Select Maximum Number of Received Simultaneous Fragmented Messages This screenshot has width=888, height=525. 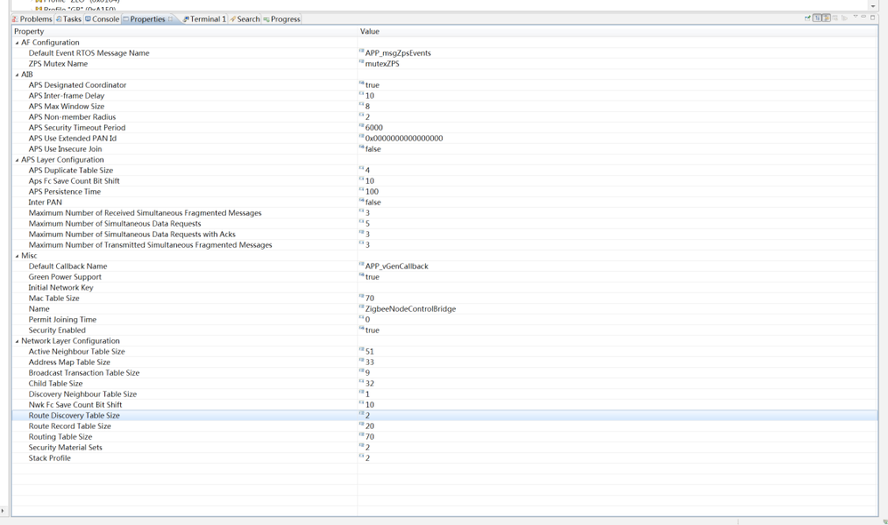(x=145, y=213)
